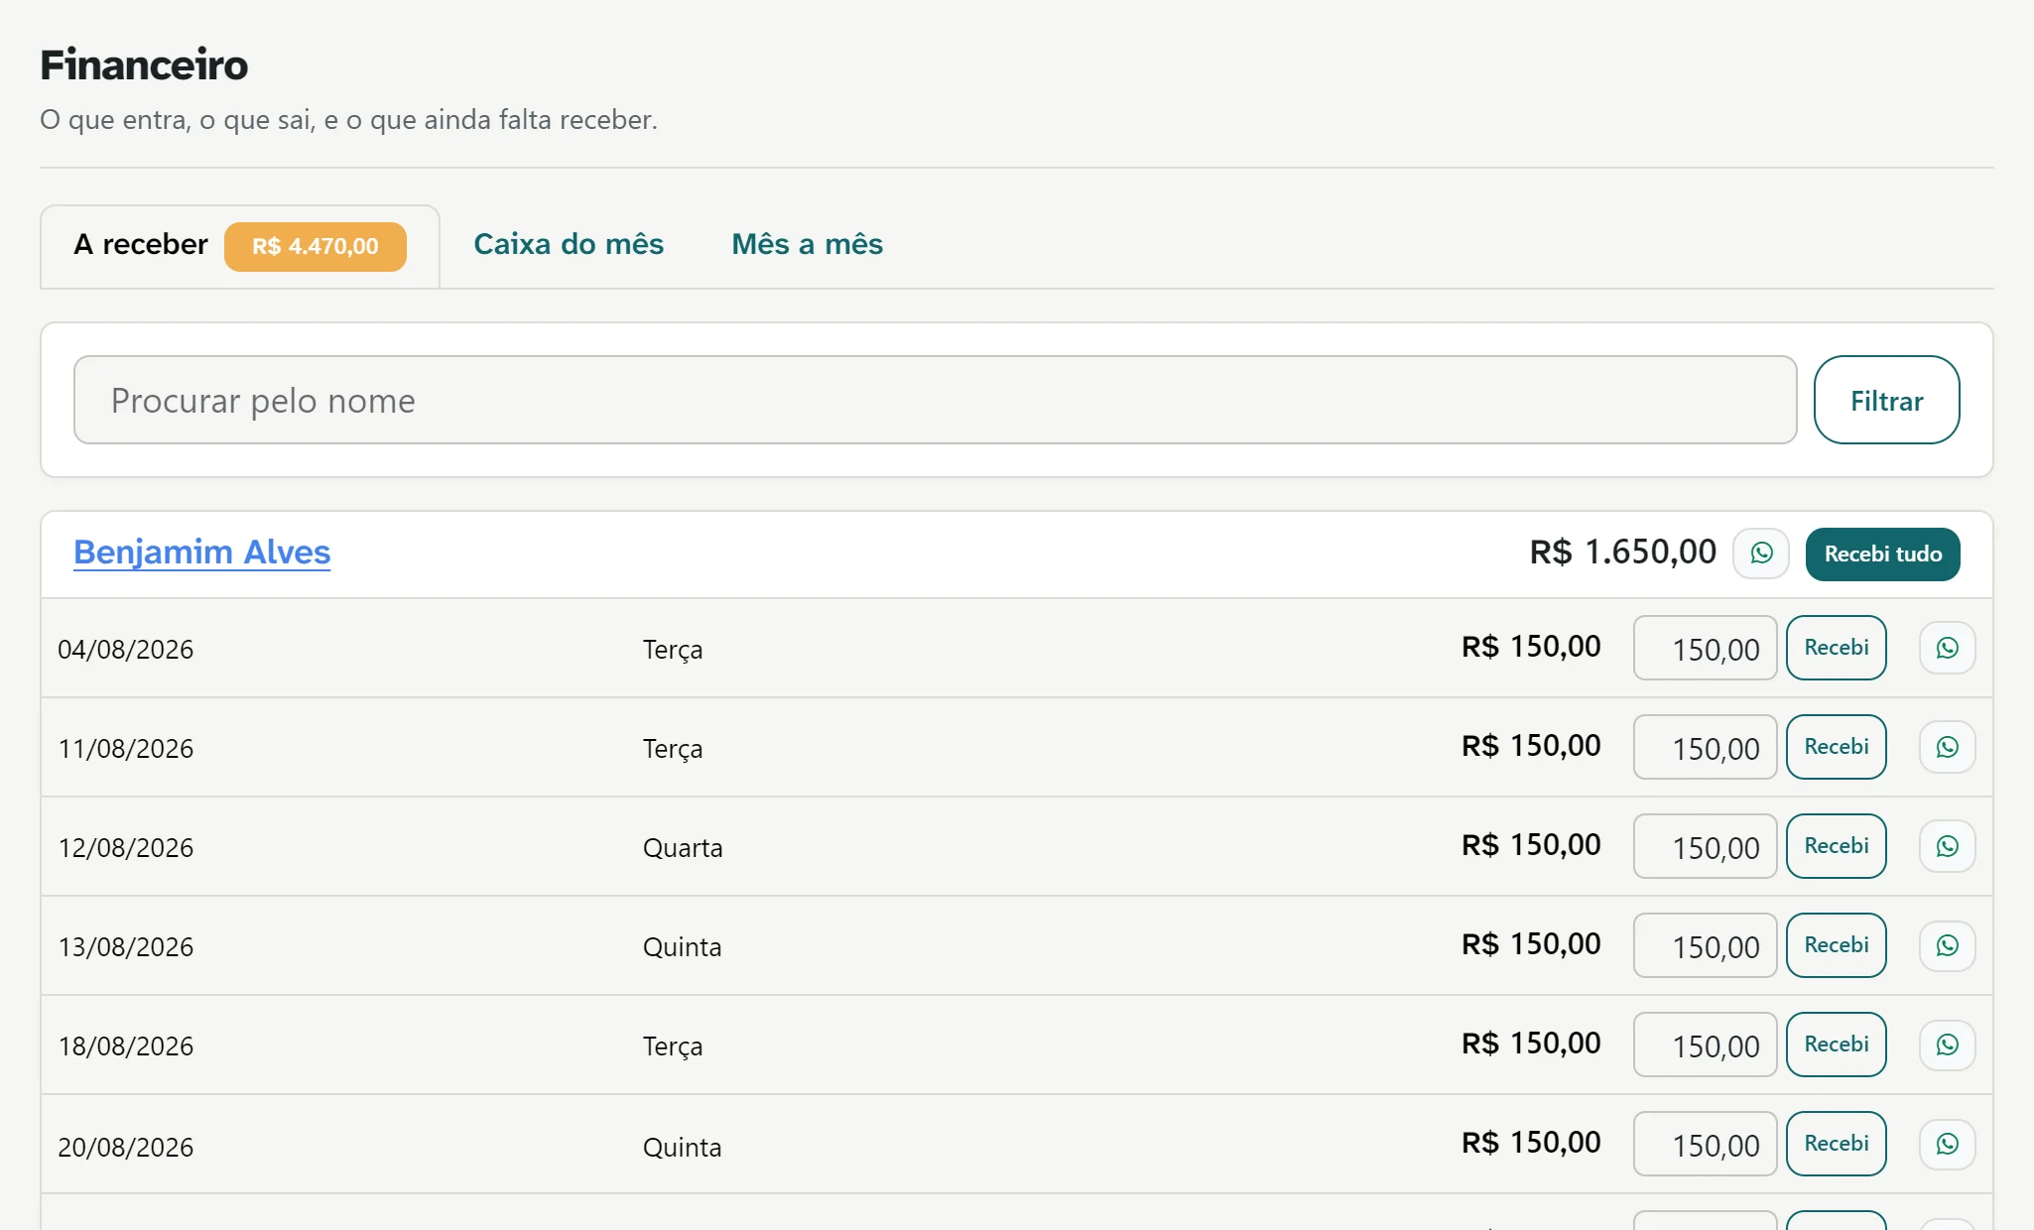Image resolution: width=2034 pixels, height=1230 pixels.
Task: Select the date 04/08/2026
Action: pos(125,650)
